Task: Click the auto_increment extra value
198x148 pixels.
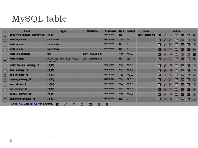Action: pyautogui.click(x=146, y=35)
